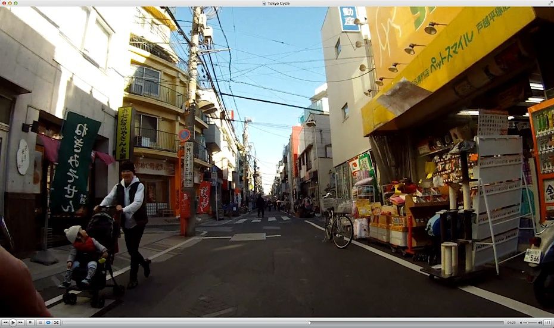Toggle the blue repeat/loop button
This screenshot has height=328, width=554.
click(x=48, y=322)
